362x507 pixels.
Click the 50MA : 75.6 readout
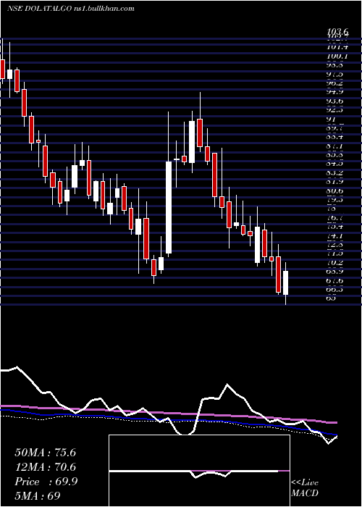(x=45, y=453)
